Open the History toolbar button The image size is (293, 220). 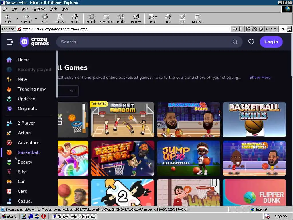pyautogui.click(x=136, y=19)
